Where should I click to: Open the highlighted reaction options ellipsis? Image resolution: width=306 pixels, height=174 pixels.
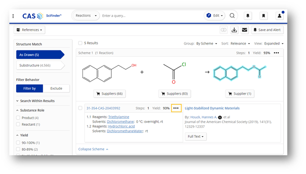click(x=176, y=108)
